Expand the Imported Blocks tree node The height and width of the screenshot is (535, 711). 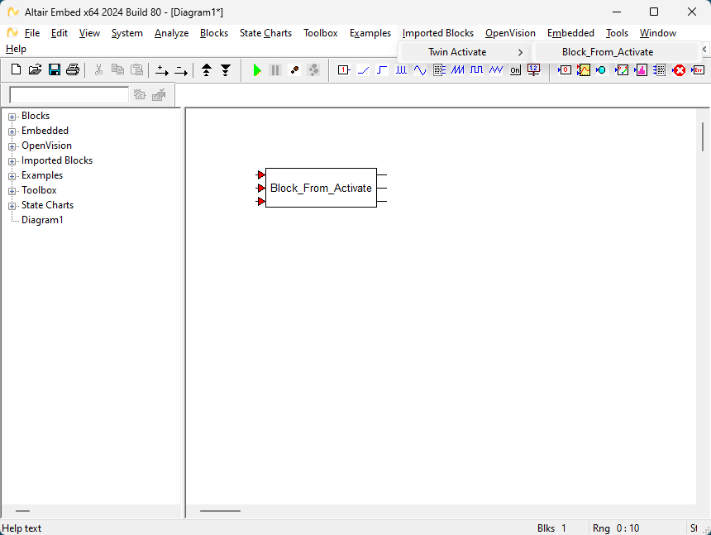[x=12, y=161]
